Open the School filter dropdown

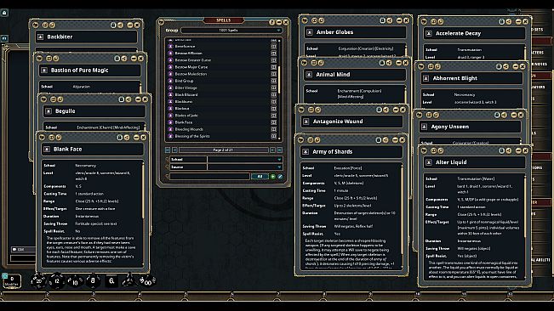click(x=244, y=160)
